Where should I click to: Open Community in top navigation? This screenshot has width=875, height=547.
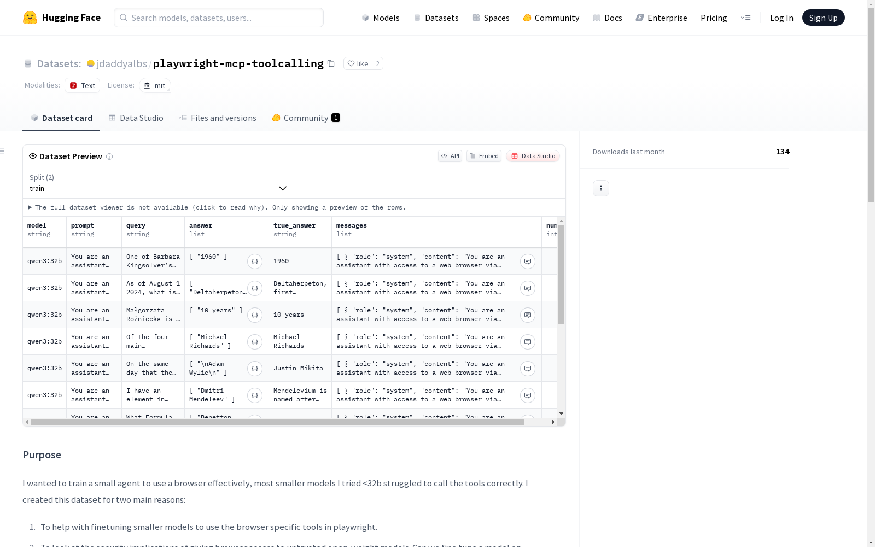tap(551, 18)
